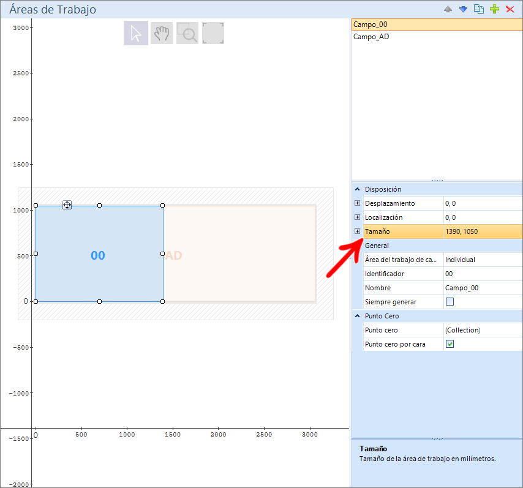
Task: Activate the hand pan tool
Action: pyautogui.click(x=162, y=34)
